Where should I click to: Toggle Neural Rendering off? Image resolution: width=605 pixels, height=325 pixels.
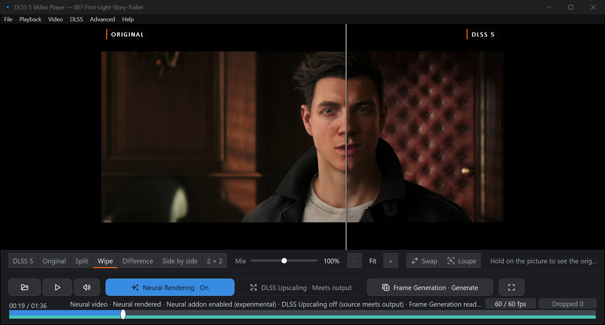[170, 287]
